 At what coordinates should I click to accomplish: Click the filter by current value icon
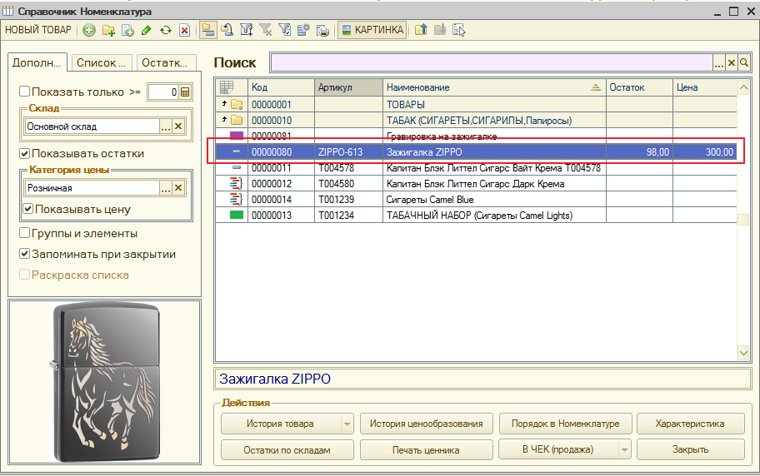pyautogui.click(x=284, y=31)
